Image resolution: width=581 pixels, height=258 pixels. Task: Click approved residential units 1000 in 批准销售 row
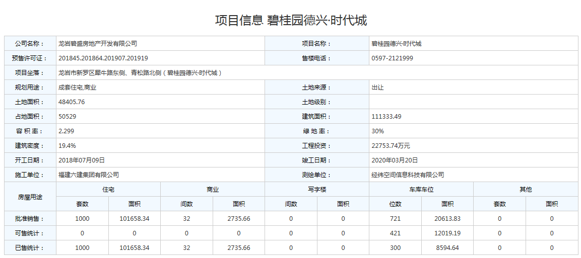[82, 218]
